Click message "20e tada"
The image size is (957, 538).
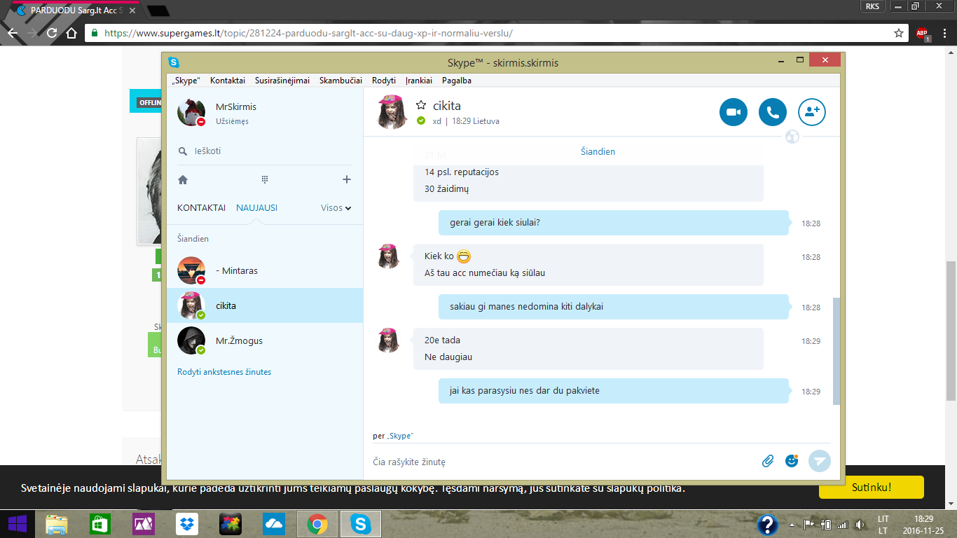pyautogui.click(x=442, y=340)
